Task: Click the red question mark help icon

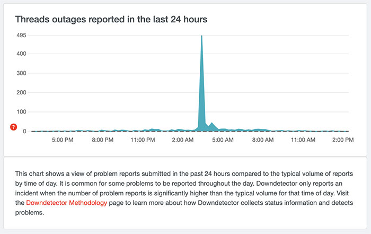Action: pos(14,127)
